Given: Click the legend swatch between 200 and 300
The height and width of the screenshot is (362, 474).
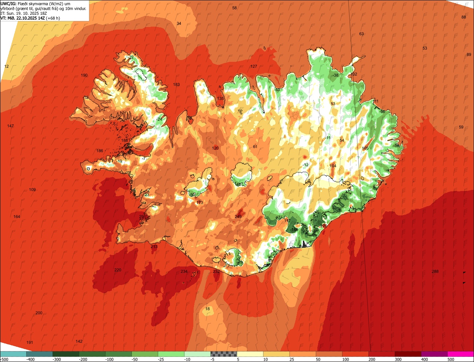Looking at the screenshot, I should (x=381, y=354).
